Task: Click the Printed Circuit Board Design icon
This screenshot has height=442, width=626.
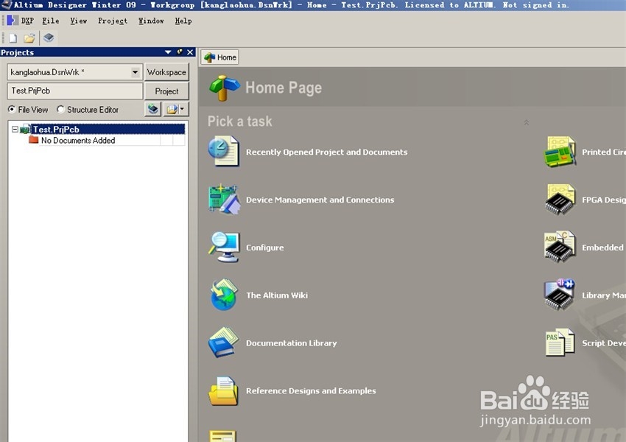Action: [x=560, y=152]
